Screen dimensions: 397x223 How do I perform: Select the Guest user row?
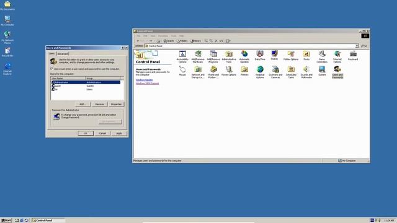click(86, 85)
